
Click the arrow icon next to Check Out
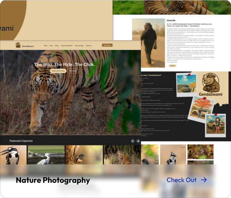click(204, 180)
